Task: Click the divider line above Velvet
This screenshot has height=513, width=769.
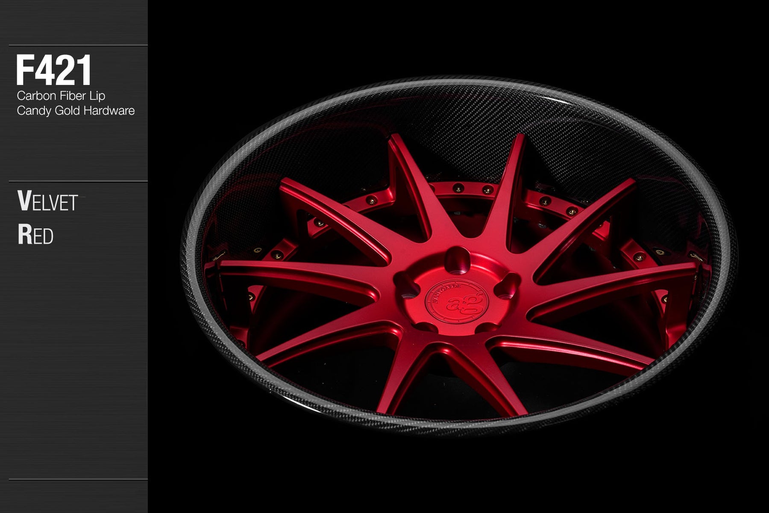Action: 78,181
